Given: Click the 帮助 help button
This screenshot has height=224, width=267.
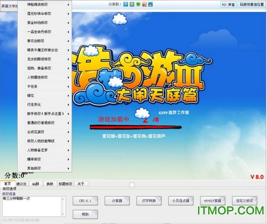Looking at the screenshot, I should [x=85, y=214].
